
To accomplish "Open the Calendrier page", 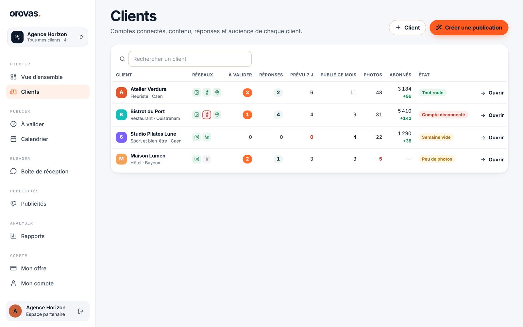I will 48,139.
